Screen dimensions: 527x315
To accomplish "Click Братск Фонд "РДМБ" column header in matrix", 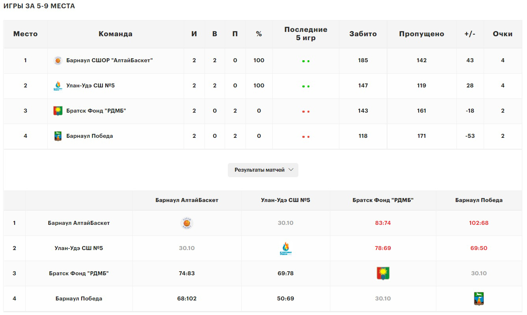I will (x=383, y=200).
